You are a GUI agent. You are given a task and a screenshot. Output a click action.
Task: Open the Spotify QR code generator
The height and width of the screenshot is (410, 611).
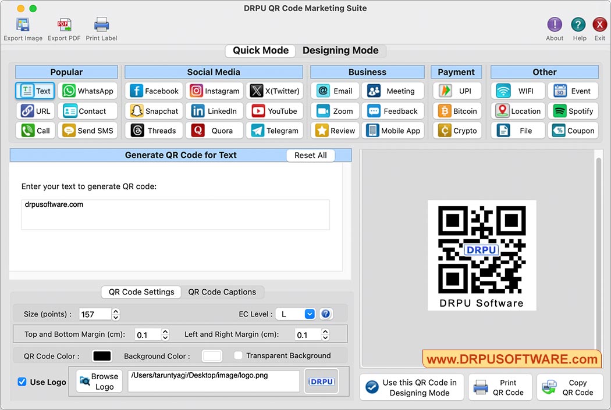point(573,110)
